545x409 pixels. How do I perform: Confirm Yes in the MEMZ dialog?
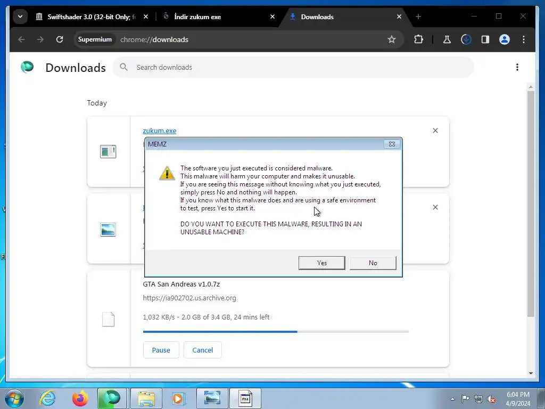pyautogui.click(x=322, y=263)
